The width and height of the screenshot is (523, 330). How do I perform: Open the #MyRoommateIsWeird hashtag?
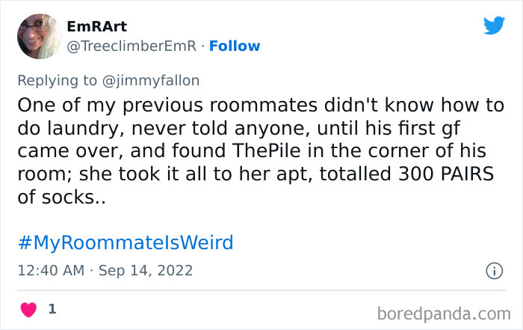point(124,242)
